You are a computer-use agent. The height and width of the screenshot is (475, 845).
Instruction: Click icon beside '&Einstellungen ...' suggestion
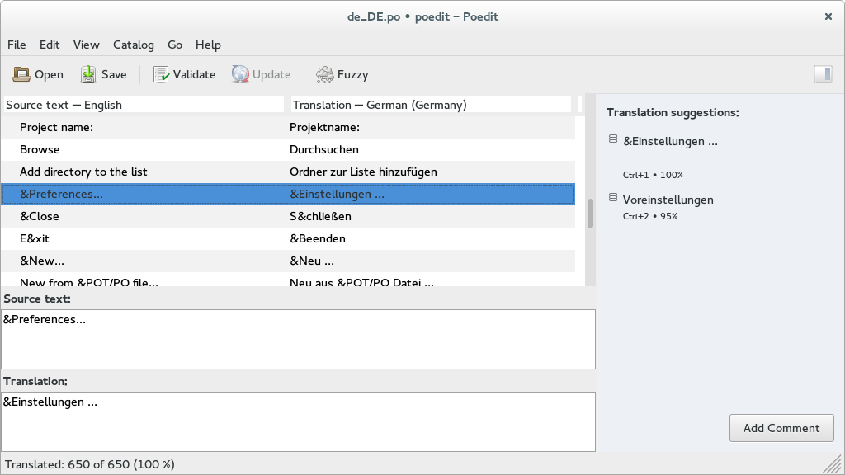[613, 139]
